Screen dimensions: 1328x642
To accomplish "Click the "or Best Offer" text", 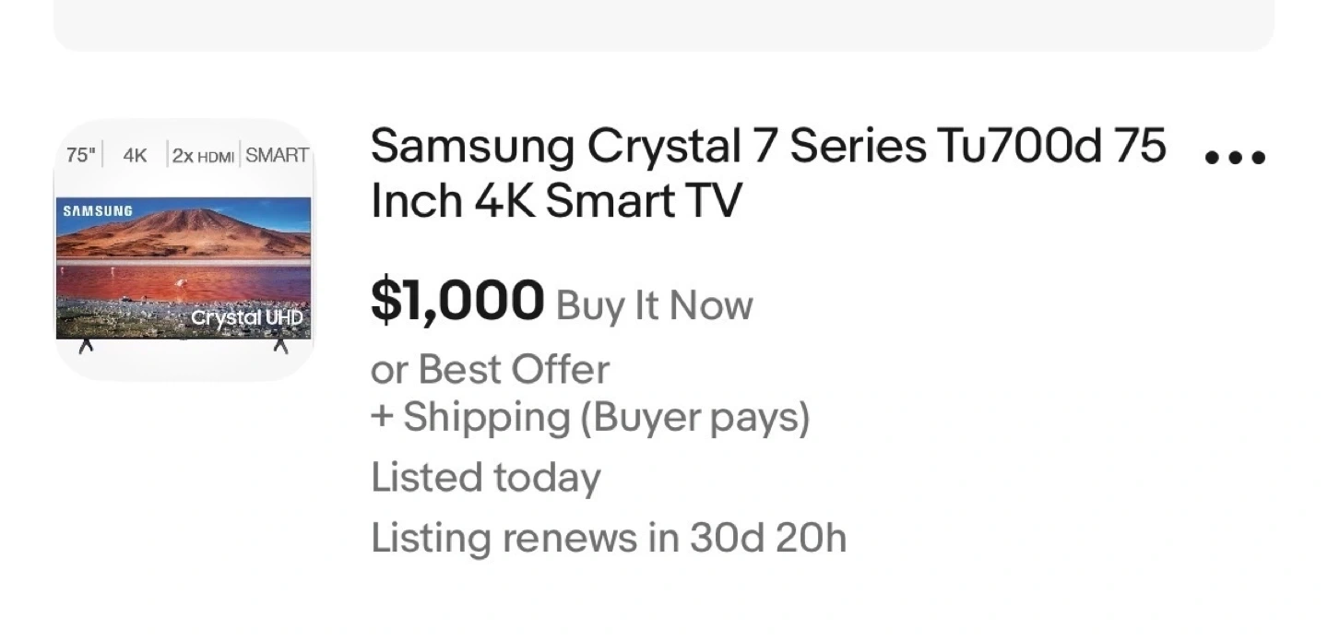I will click(x=490, y=370).
